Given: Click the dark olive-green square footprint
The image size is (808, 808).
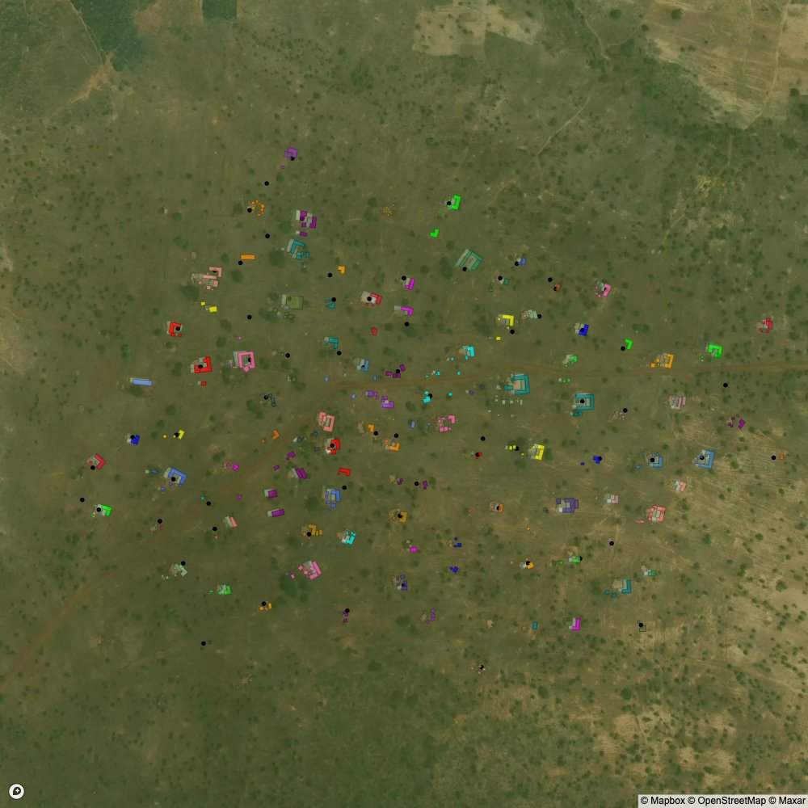Looking at the screenshot, I should click(x=292, y=301).
